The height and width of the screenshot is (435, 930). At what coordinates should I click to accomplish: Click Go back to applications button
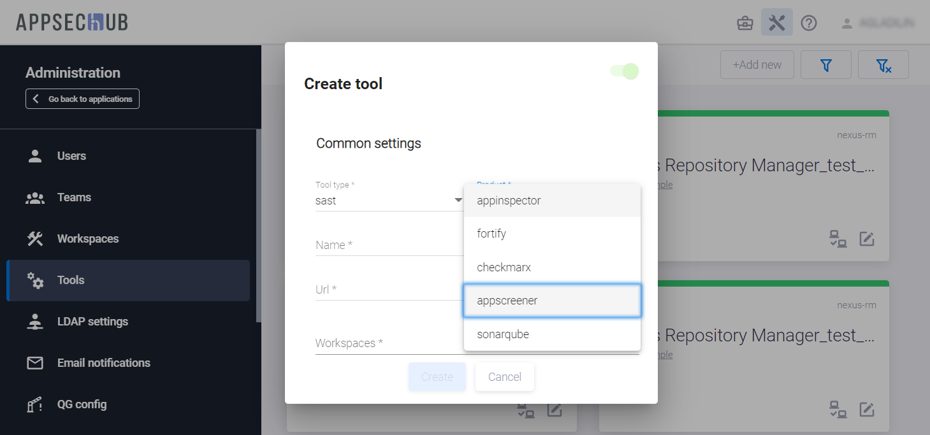tap(82, 99)
